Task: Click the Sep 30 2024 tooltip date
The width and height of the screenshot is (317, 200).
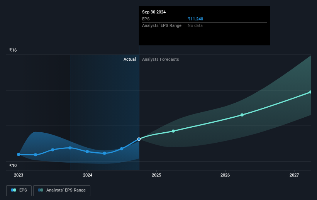Action: point(154,12)
